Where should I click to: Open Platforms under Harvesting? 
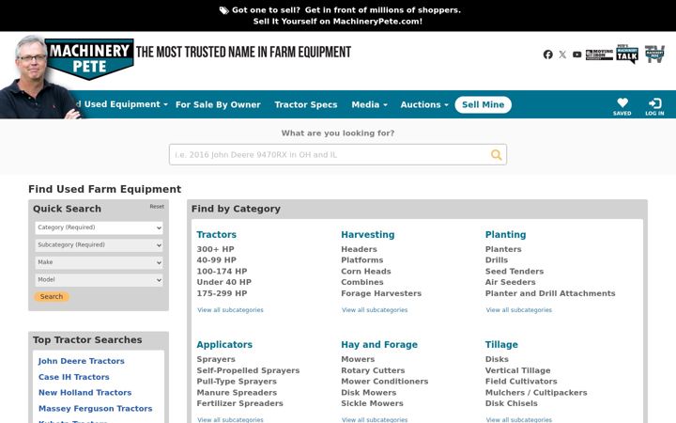[x=362, y=259]
